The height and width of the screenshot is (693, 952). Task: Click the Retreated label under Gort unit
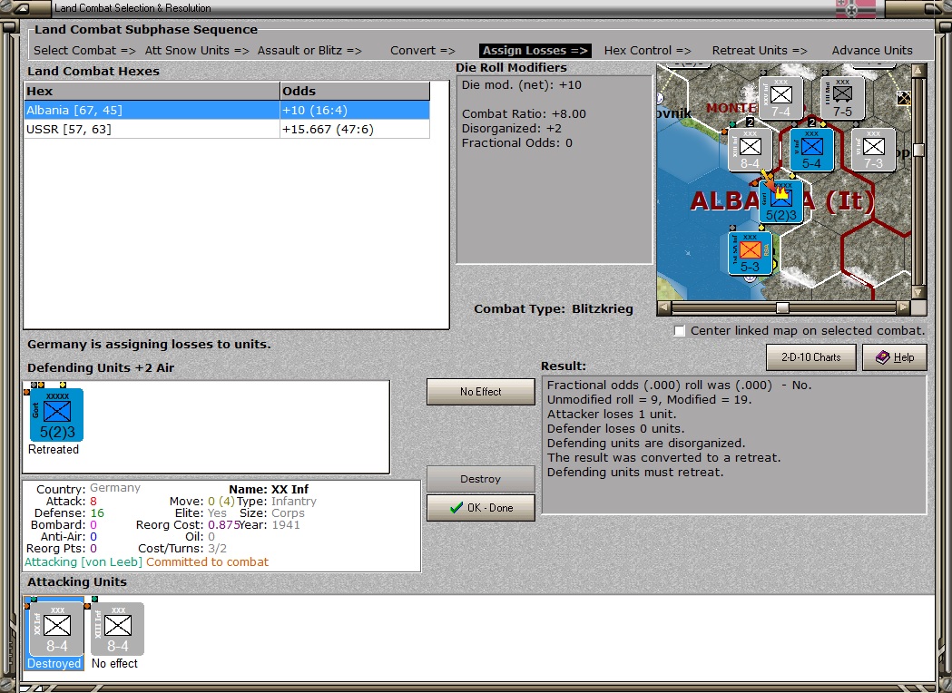pos(54,450)
